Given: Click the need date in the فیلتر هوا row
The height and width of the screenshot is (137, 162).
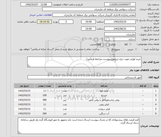Looking at the screenshot, I should (x=24, y=91).
